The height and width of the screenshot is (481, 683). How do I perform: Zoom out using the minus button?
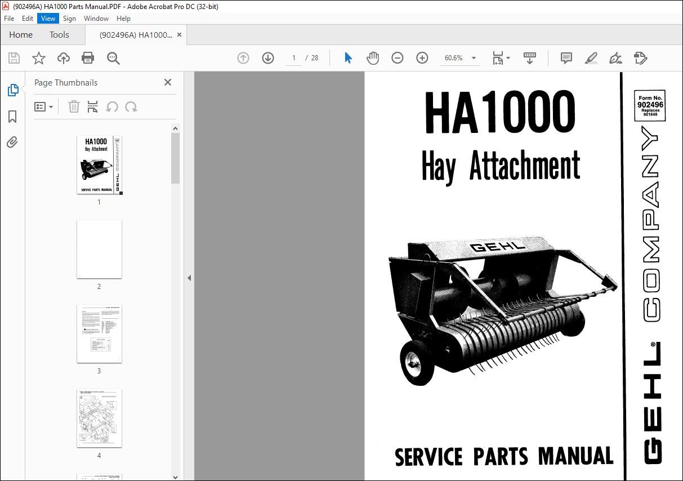point(398,57)
